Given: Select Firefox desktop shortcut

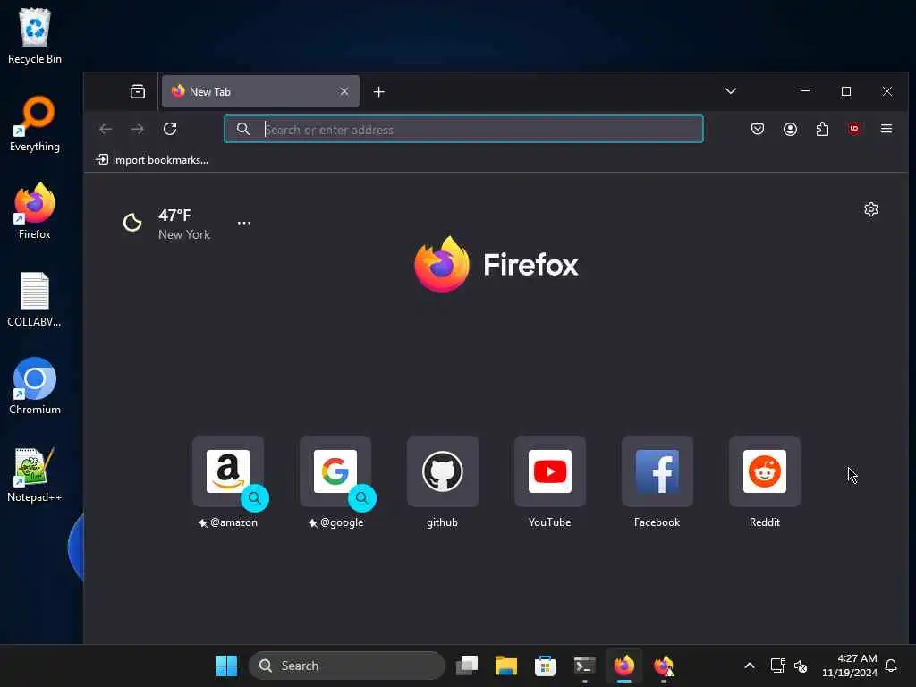Looking at the screenshot, I should pyautogui.click(x=35, y=211).
